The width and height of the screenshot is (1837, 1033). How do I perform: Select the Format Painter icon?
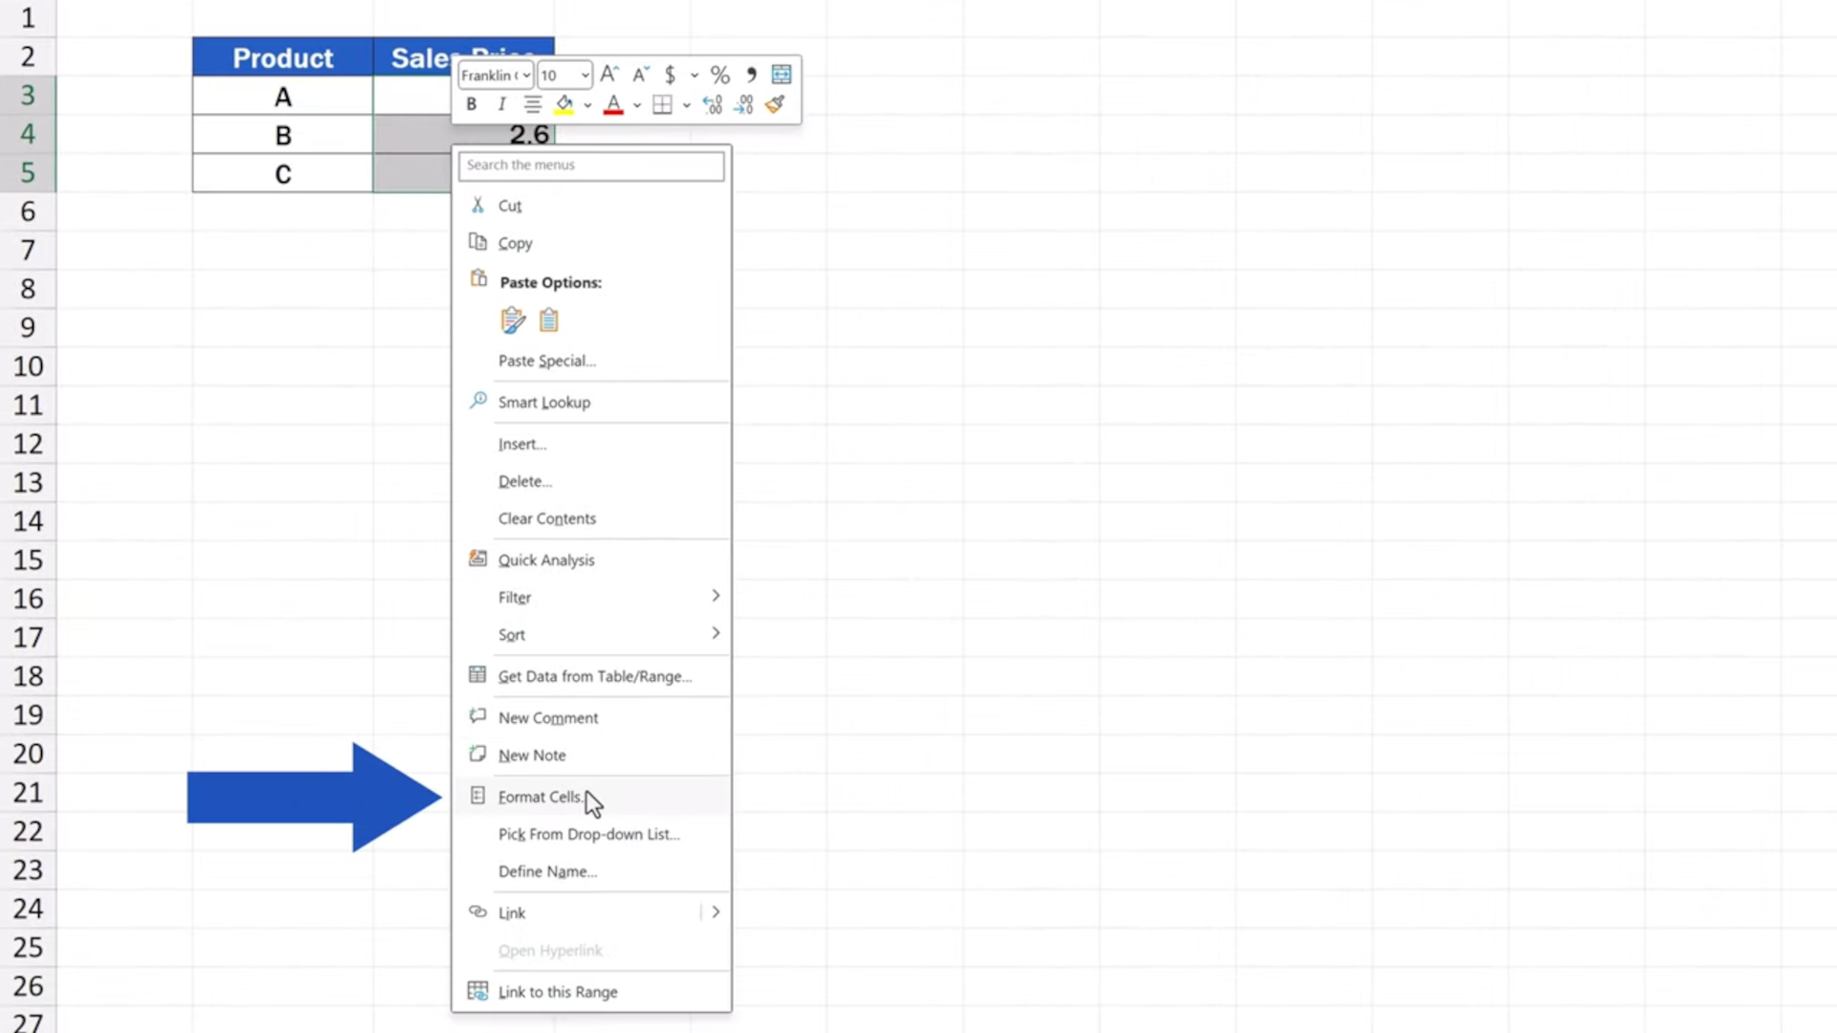(x=775, y=104)
